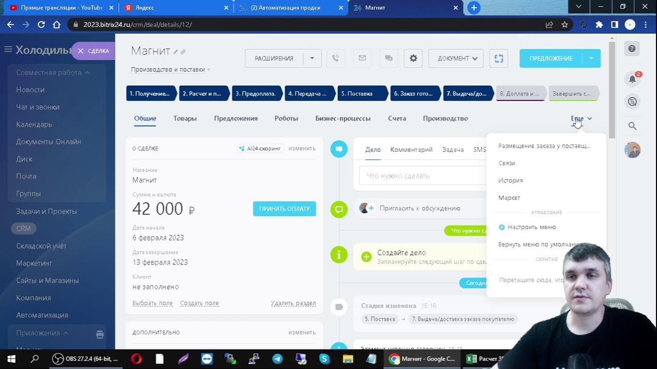Open the chat history icon in right panel

coord(632,101)
